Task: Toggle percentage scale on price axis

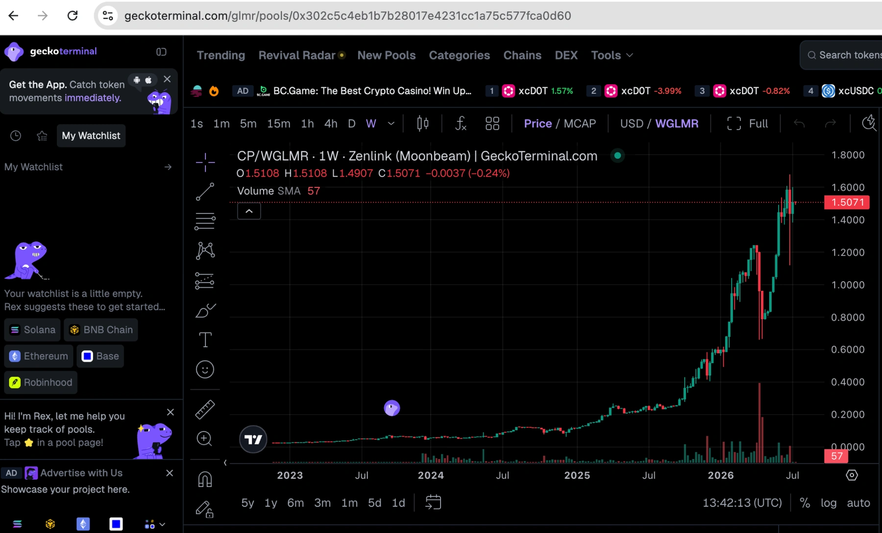Action: coord(805,503)
